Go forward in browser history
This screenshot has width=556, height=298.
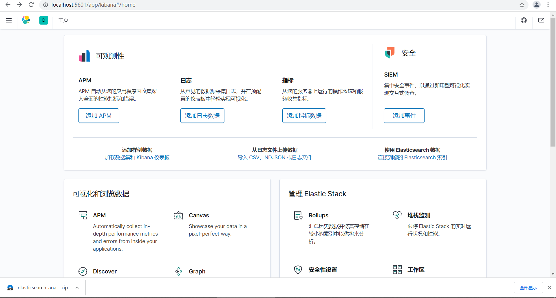click(19, 5)
